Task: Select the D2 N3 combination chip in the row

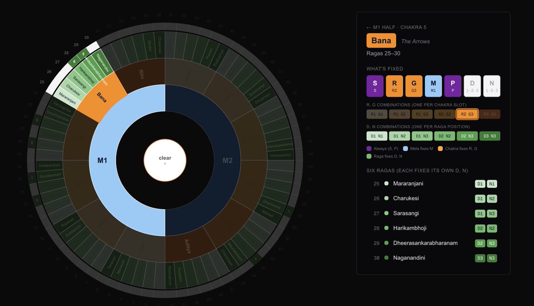Action: 467,136
